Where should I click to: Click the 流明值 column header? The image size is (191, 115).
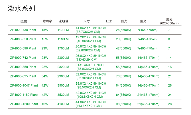[x=64, y=21]
